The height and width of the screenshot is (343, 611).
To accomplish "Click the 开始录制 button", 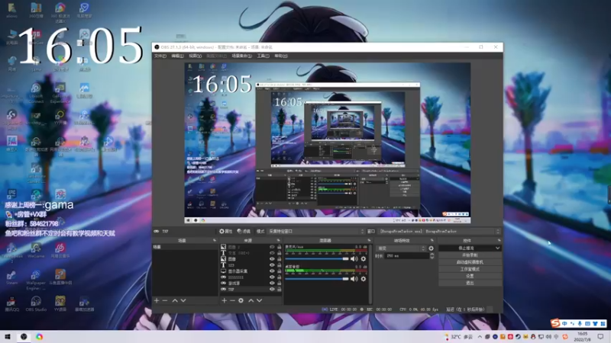I will [470, 255].
